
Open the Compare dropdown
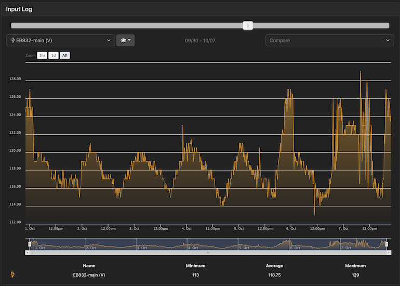[329, 41]
